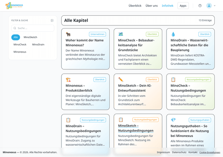Select the MinoSketch filter chip

coord(30,37)
